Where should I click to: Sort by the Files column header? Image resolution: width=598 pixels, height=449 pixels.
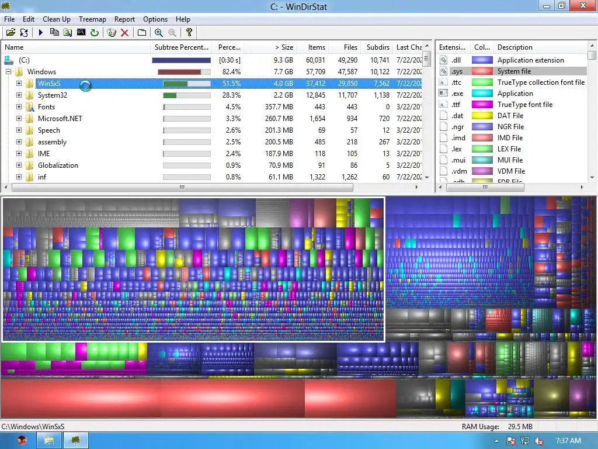[344, 47]
